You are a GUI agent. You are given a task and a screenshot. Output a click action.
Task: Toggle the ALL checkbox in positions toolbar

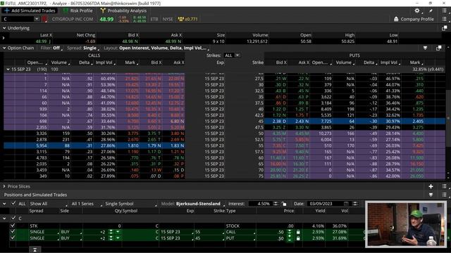13,203
